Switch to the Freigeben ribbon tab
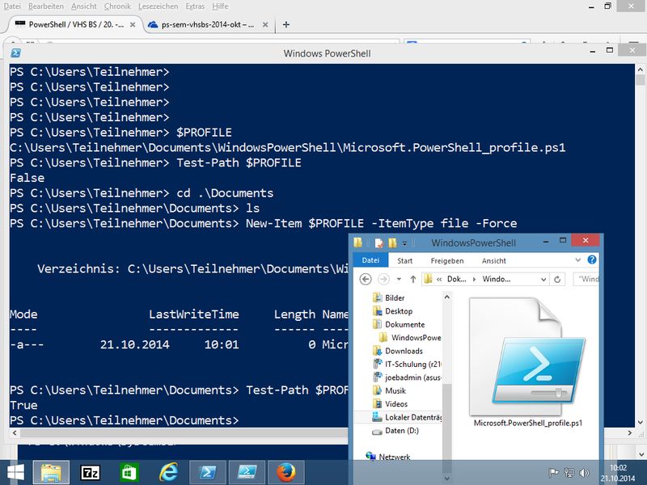Viewport: 647px width, 485px height. coord(447,260)
